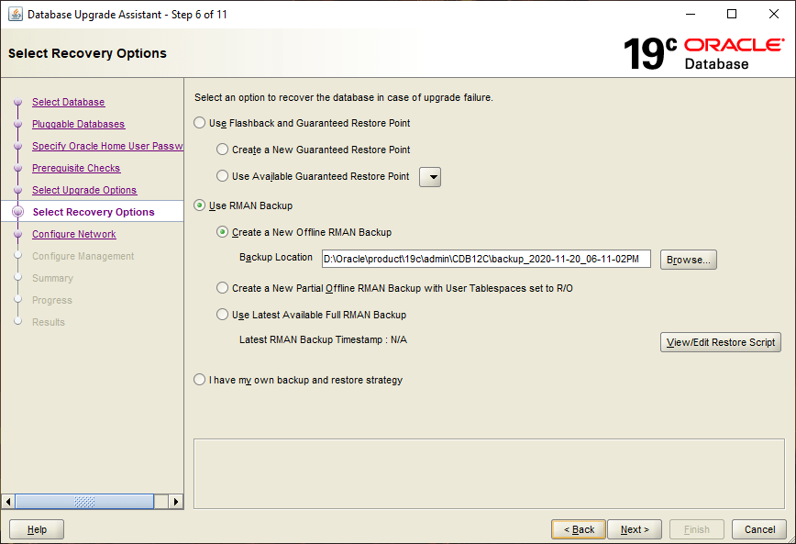Viewport: 796px width, 544px height.
Task: Click the Browse... button
Action: coord(689,260)
